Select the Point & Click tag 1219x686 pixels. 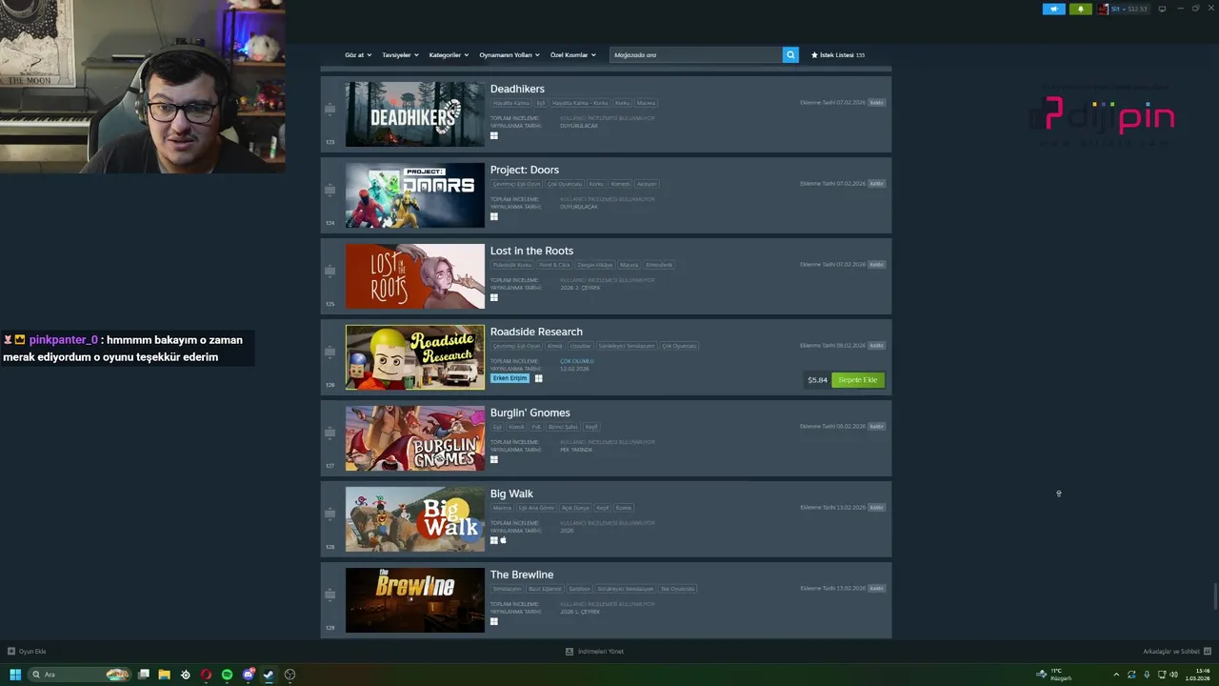tap(554, 265)
